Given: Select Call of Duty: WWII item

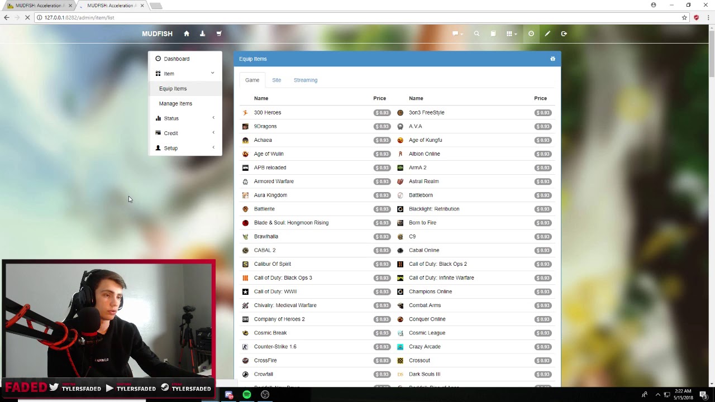Looking at the screenshot, I should point(275,291).
